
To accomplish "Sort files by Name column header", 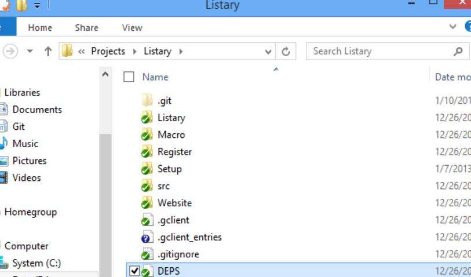I will 155,77.
